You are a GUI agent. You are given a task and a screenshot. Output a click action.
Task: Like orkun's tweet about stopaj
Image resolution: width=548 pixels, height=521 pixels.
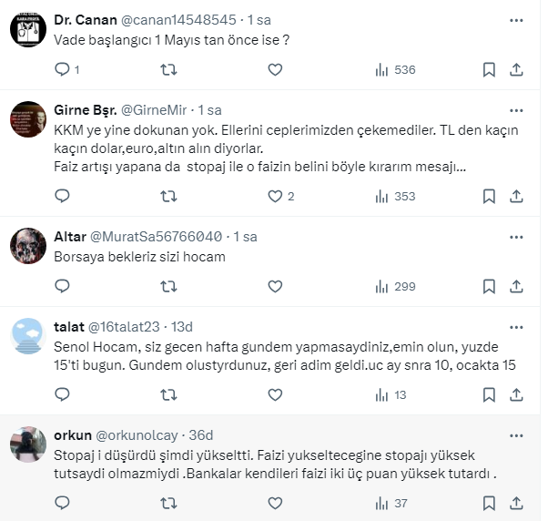pos(275,502)
